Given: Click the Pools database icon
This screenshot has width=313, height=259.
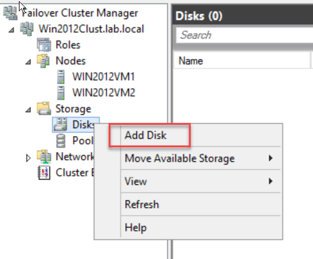Looking at the screenshot, I should (61, 141).
